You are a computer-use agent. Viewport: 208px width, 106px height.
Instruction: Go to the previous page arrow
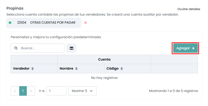(15, 91)
